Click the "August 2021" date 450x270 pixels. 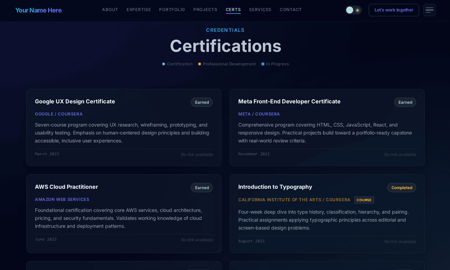pyautogui.click(x=251, y=241)
